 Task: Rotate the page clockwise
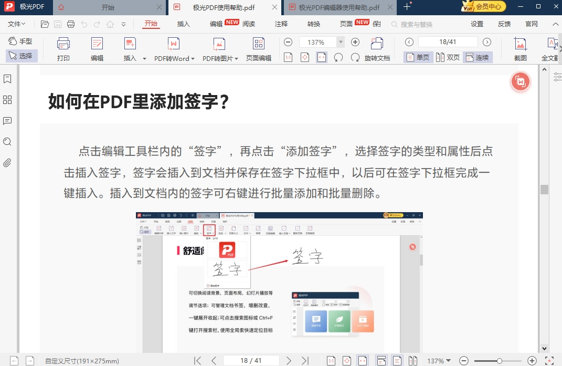pyautogui.click(x=355, y=57)
